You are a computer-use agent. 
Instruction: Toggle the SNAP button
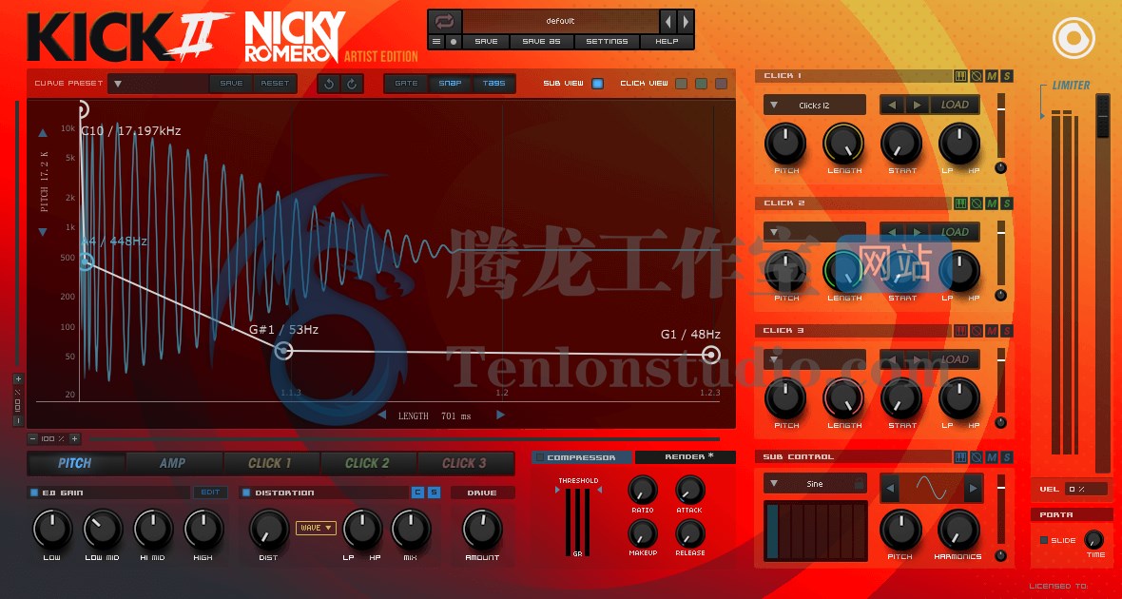(450, 83)
